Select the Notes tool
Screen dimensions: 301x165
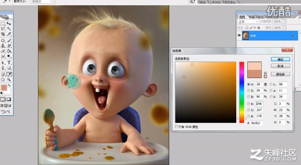click(x=3, y=74)
